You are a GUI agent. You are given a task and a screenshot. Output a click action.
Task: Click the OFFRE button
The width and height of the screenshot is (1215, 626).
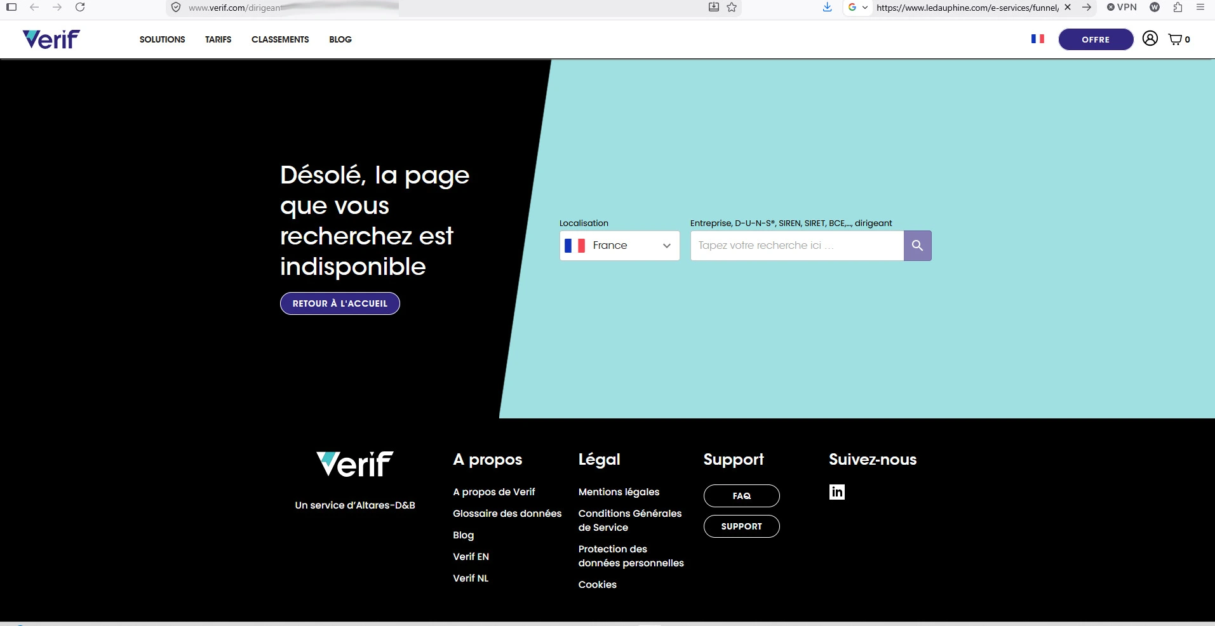1096,39
